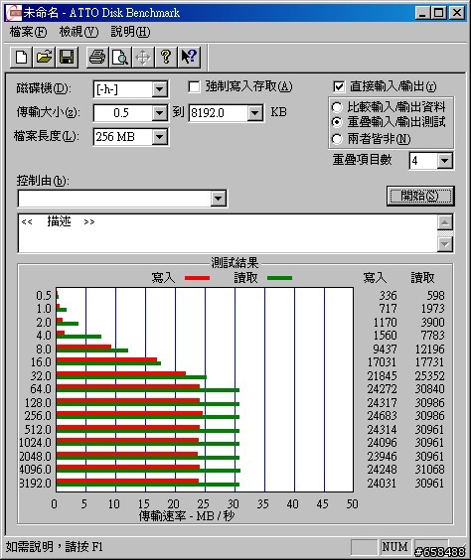Click the write value 24683
Viewport: 471px width, 560px height.
coord(382,416)
